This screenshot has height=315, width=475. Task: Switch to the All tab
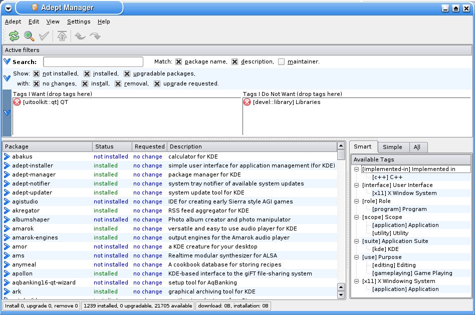417,147
